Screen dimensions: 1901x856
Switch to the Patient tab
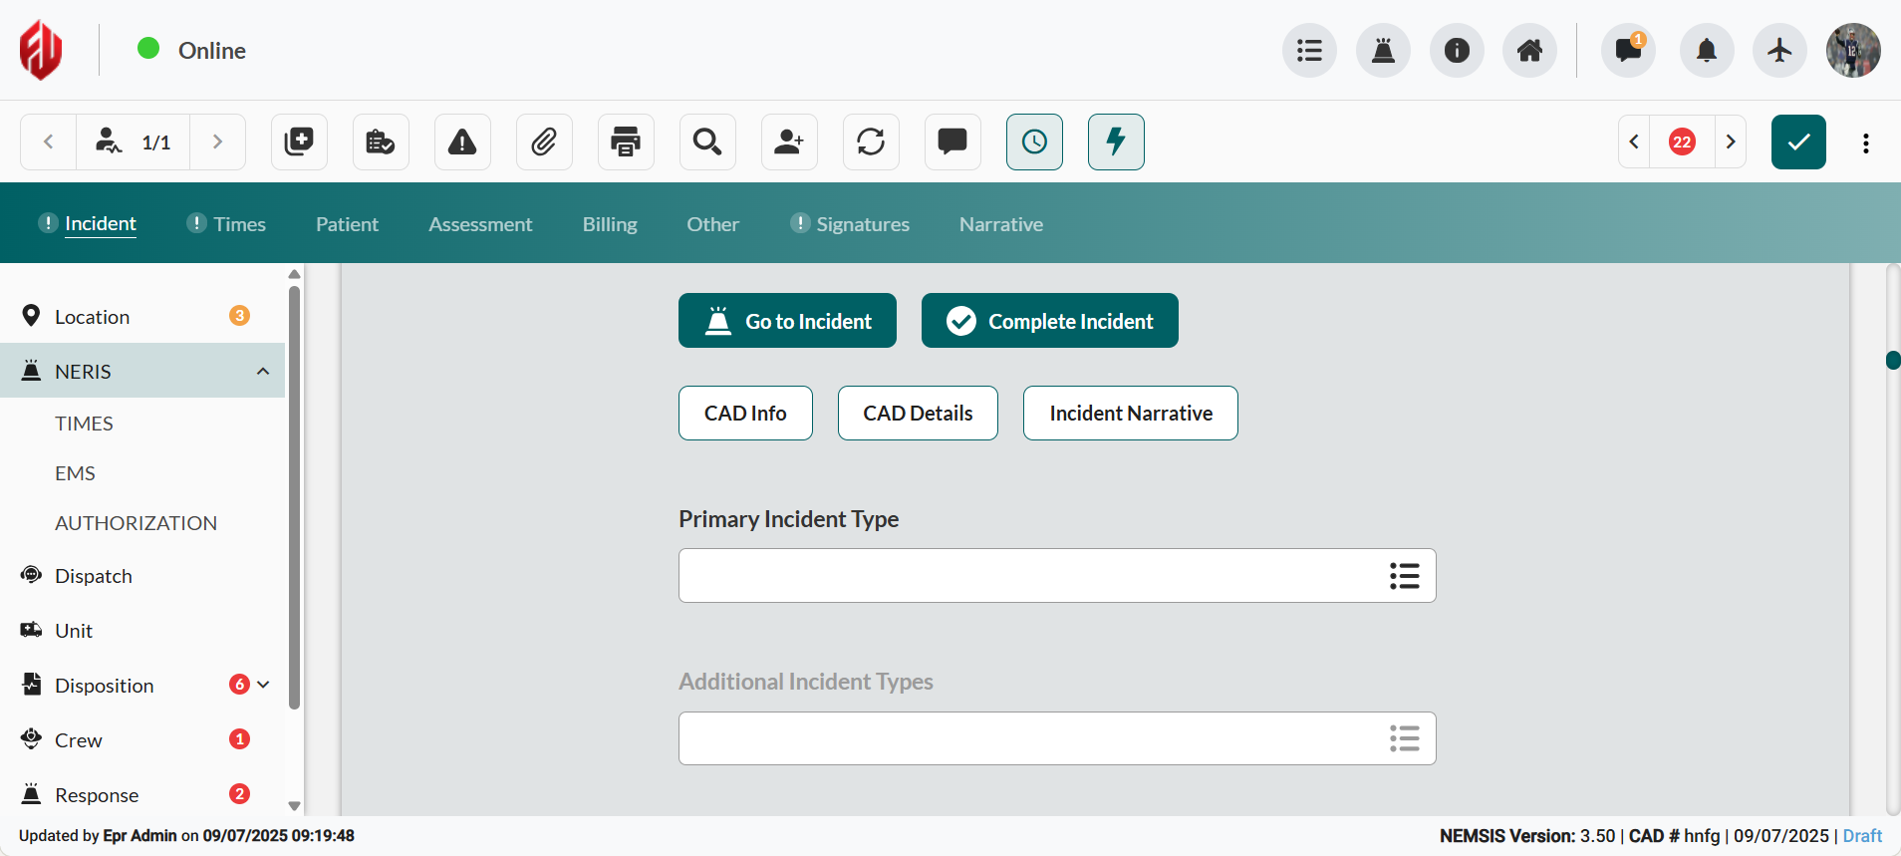click(347, 224)
